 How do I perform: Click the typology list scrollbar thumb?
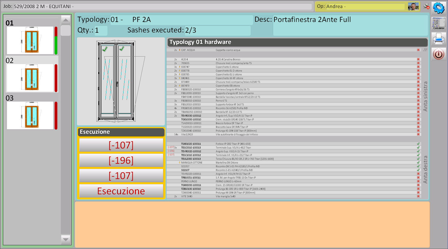pos(66,31)
